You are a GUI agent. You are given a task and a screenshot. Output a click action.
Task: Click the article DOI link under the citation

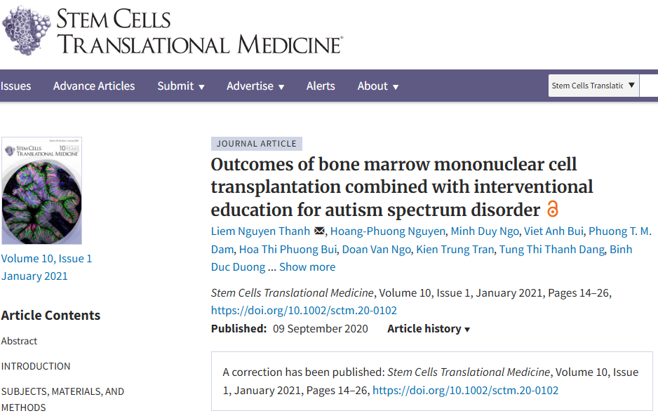304,311
